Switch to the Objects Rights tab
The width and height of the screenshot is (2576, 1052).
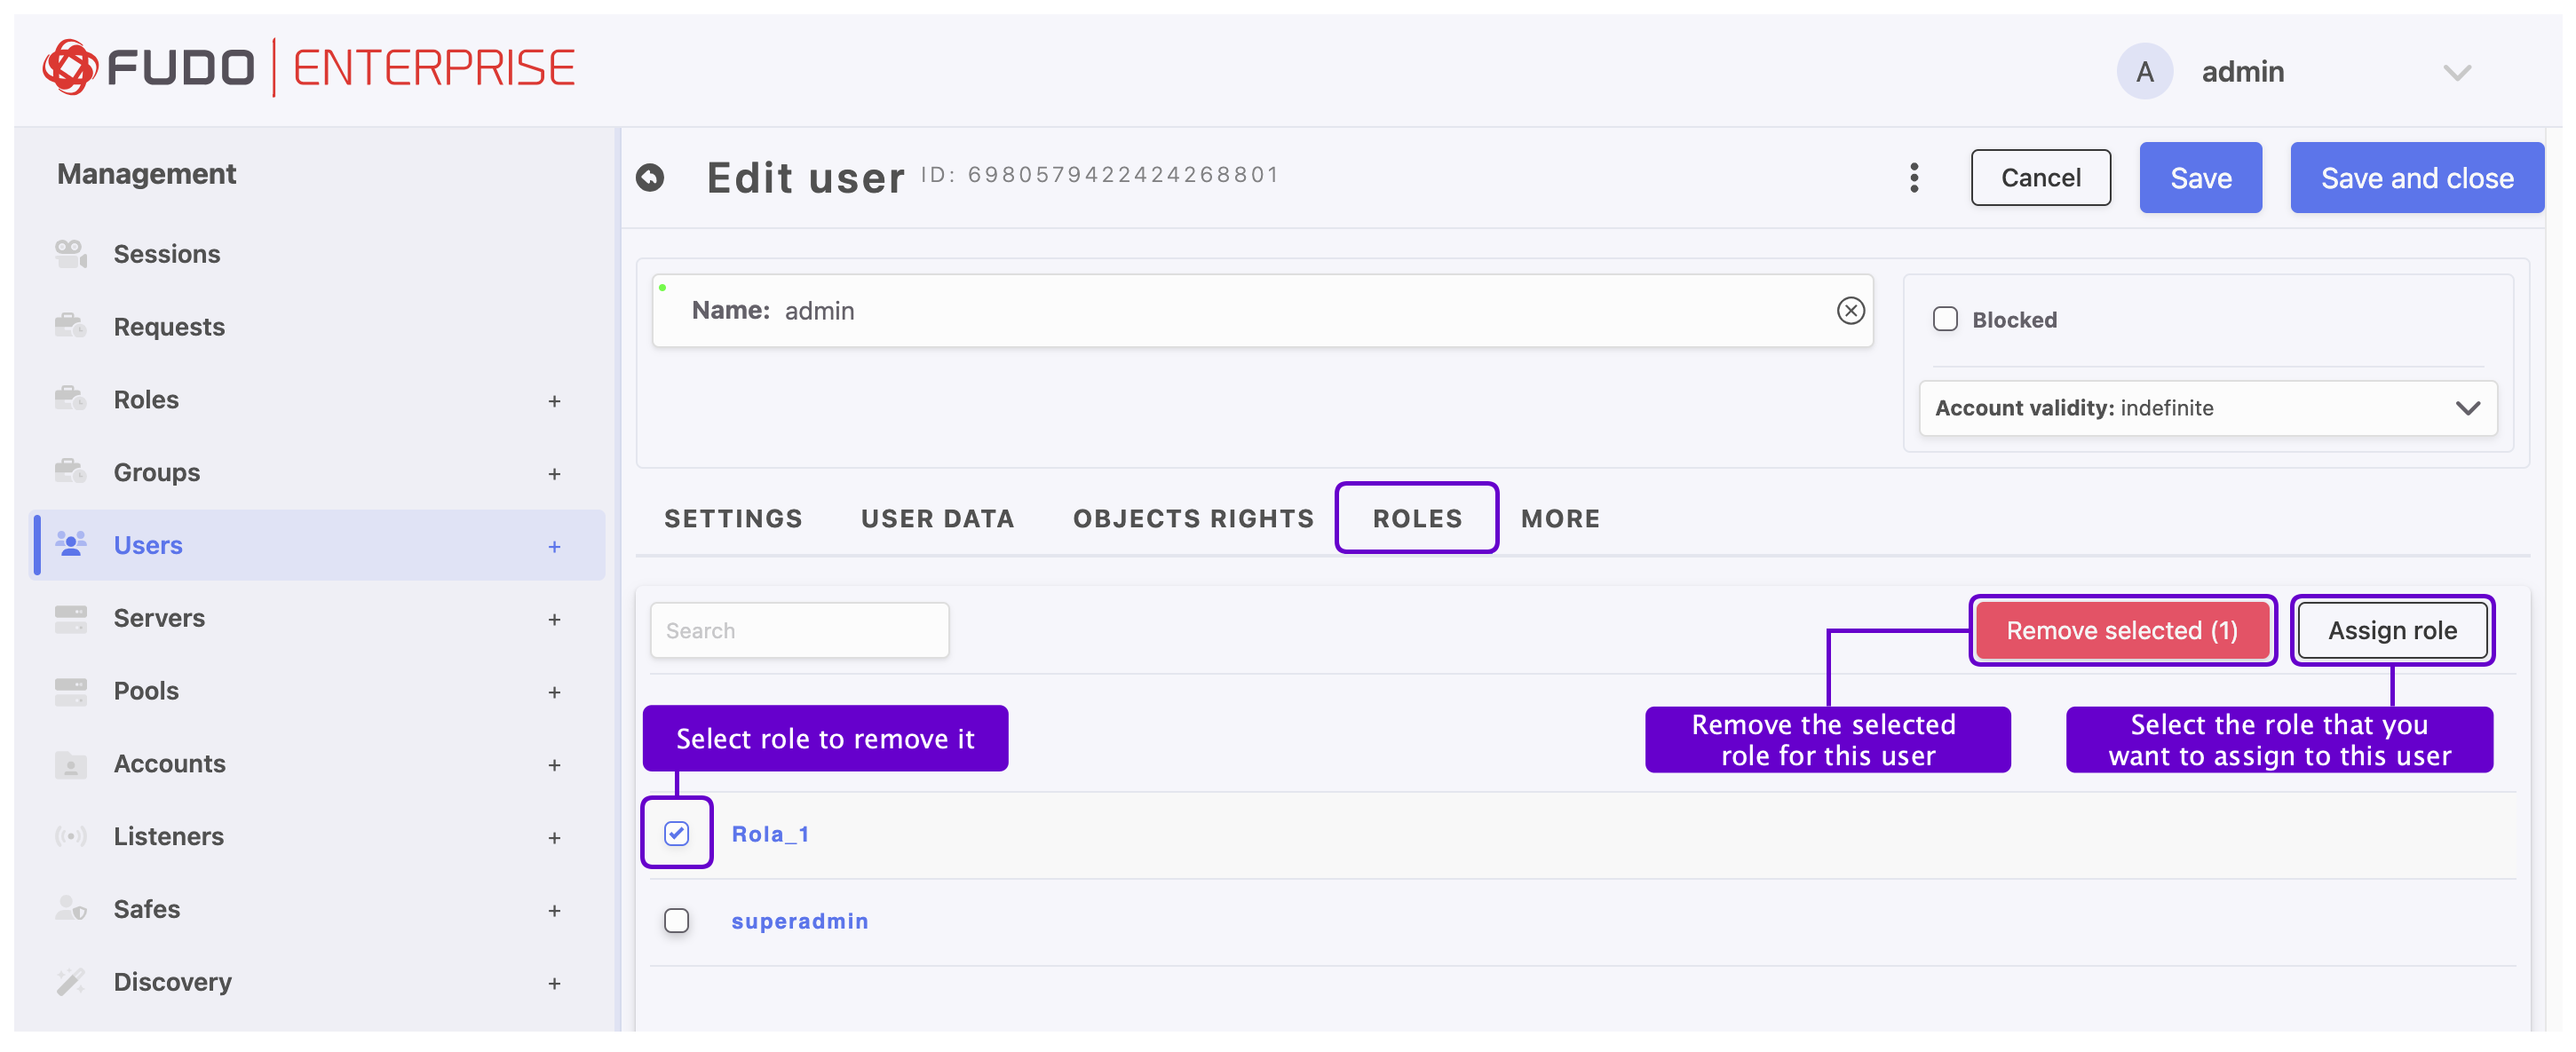pos(1193,518)
